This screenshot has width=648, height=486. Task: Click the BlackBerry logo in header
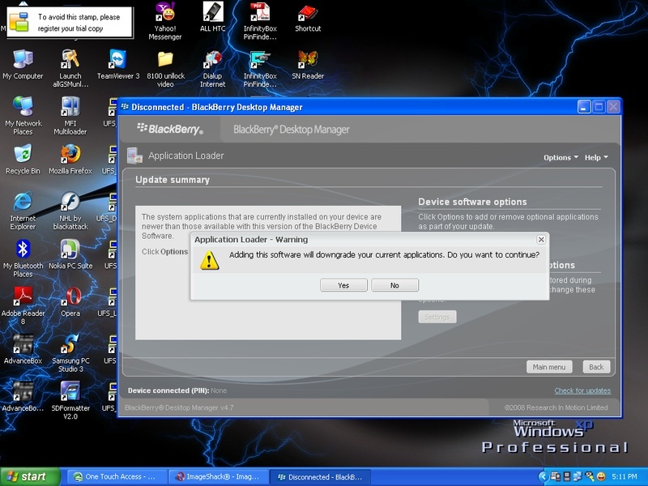coord(170,129)
